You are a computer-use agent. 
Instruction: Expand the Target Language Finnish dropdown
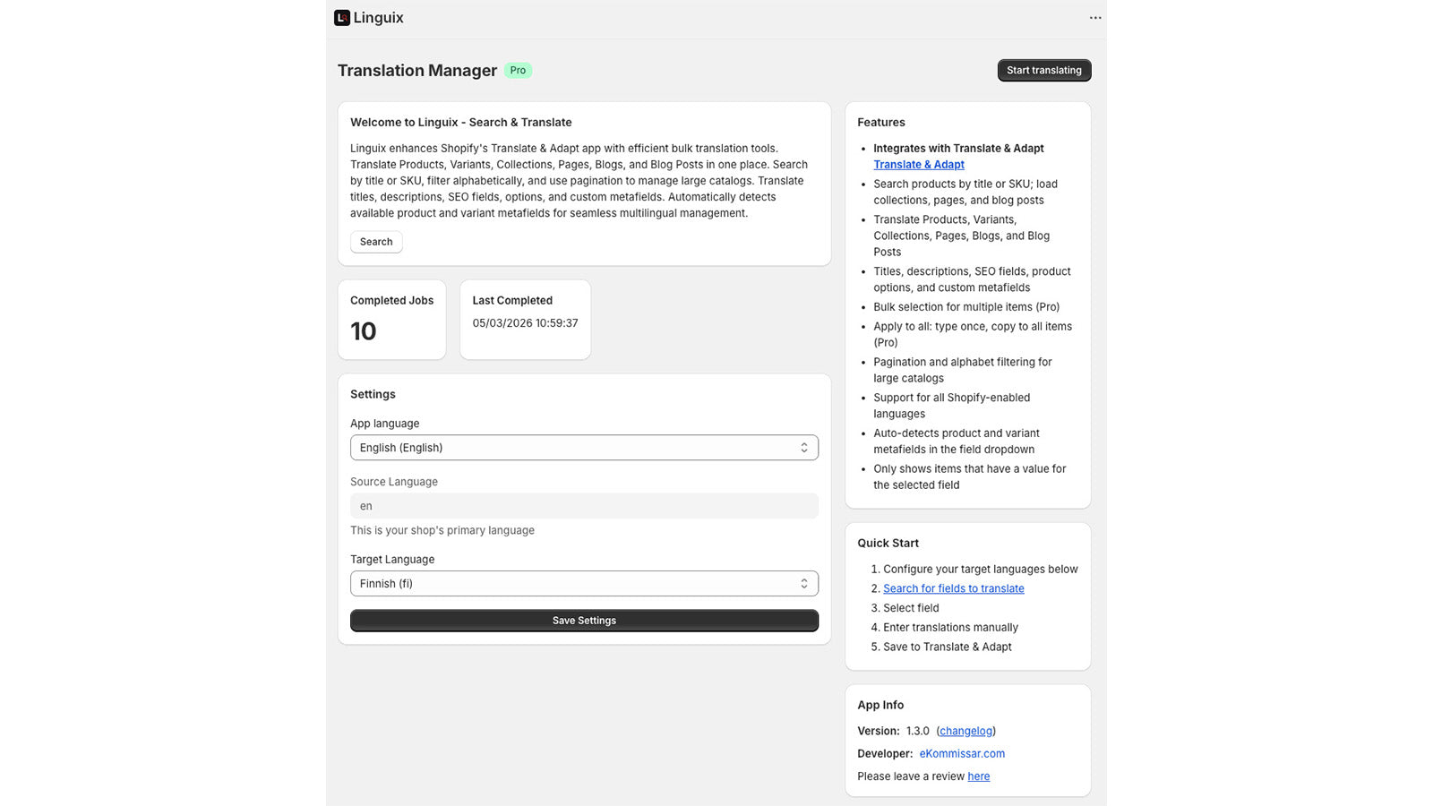[x=573, y=584]
